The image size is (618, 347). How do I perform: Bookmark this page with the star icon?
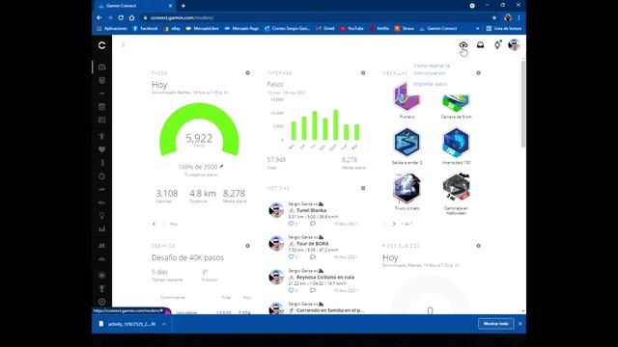(493, 17)
